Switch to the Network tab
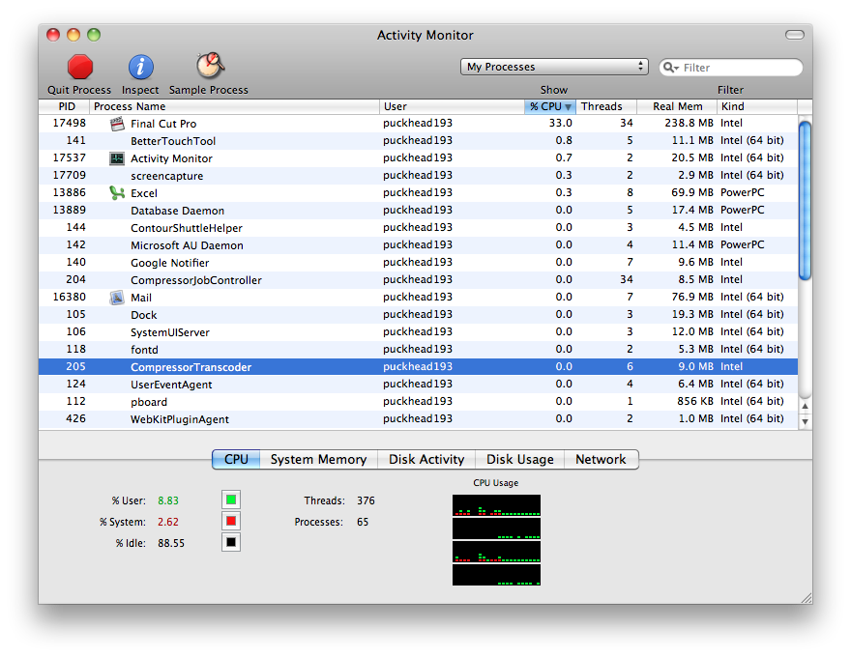This screenshot has width=851, height=657. [601, 459]
